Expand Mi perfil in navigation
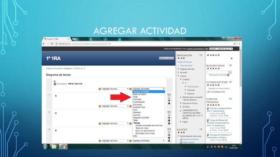Screen dimensions: 280x157 coord(178,73)
